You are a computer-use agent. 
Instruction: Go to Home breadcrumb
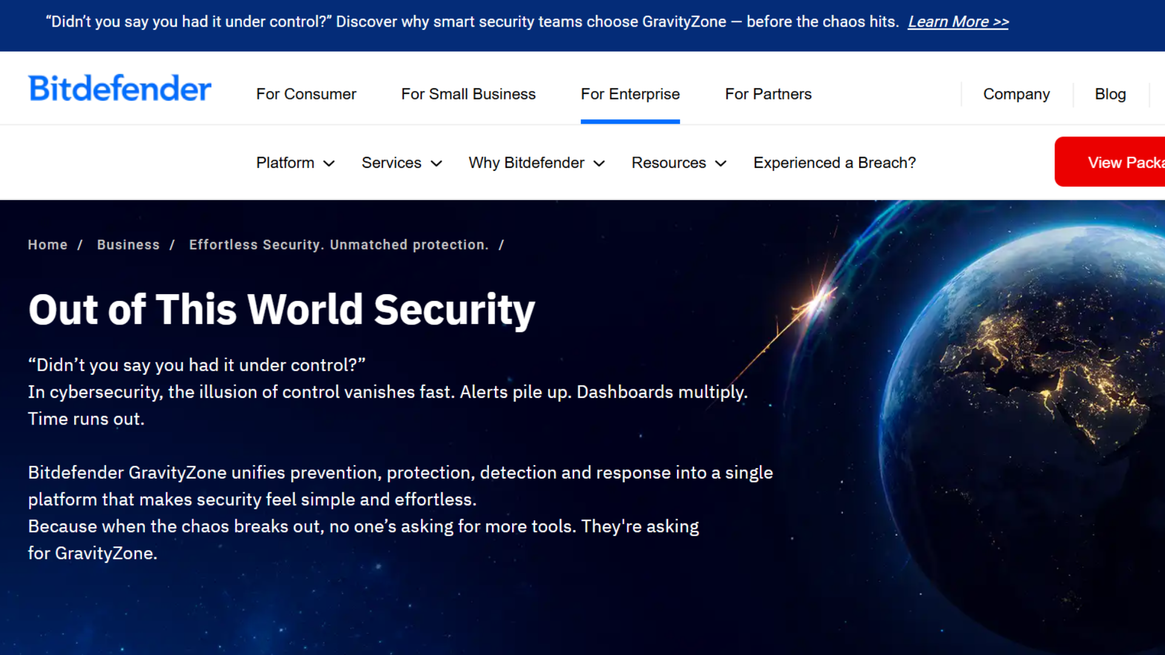(x=48, y=244)
